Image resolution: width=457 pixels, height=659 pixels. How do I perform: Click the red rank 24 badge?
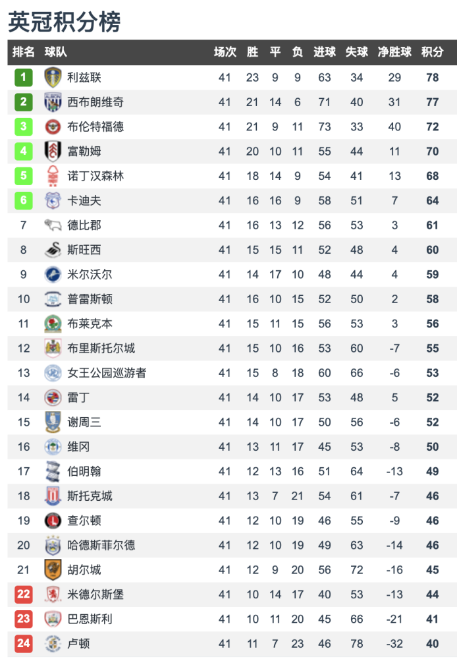coord(24,643)
